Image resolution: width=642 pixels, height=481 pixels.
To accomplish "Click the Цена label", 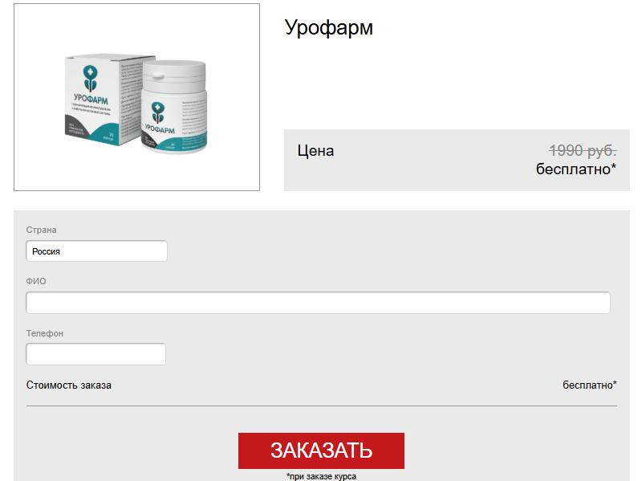I will click(315, 151).
